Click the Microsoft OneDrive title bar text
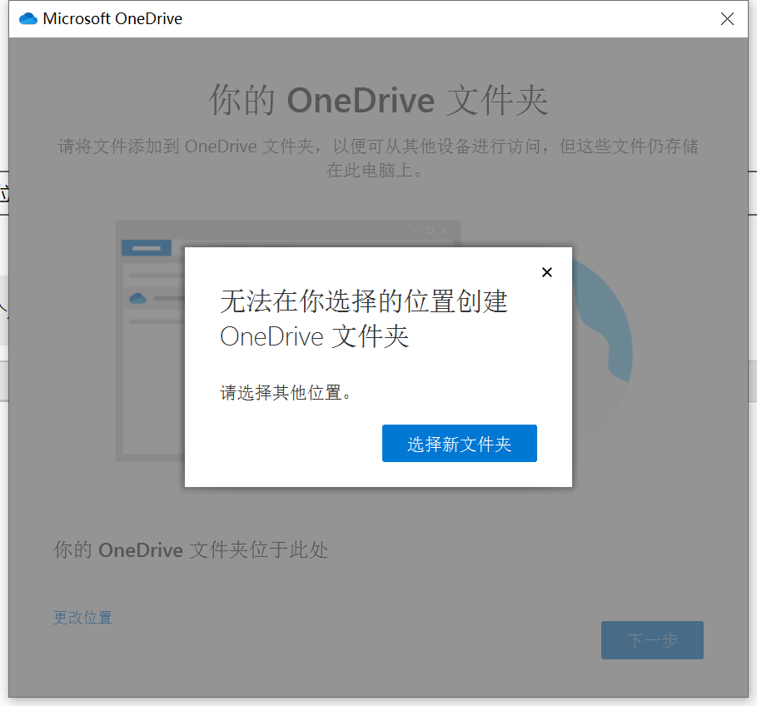Screen dimensions: 757x706 tap(112, 19)
